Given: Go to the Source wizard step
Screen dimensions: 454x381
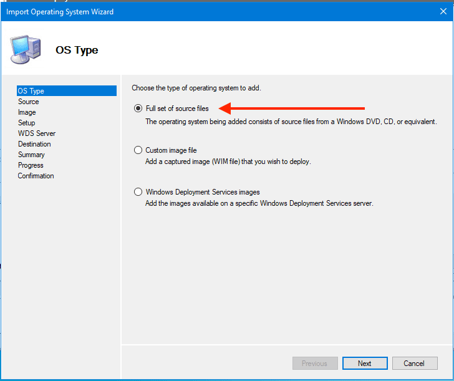Looking at the screenshot, I should tap(29, 102).
